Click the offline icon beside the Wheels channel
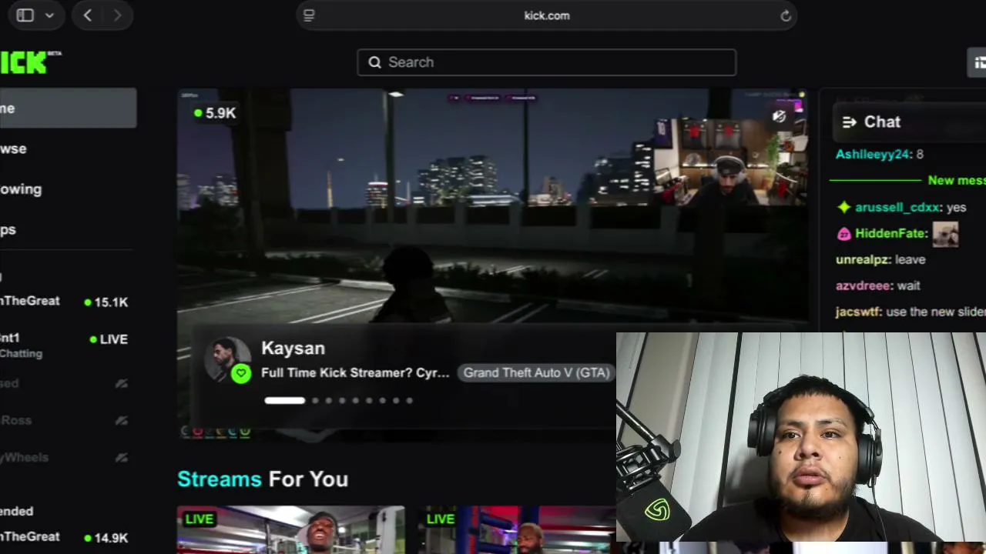 tap(121, 457)
